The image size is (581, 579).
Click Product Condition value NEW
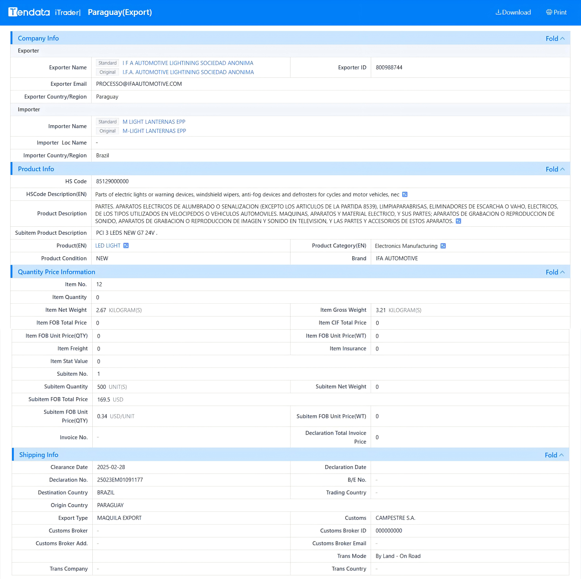(102, 258)
